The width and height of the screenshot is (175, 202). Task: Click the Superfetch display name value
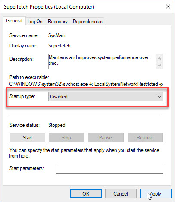[59, 46]
